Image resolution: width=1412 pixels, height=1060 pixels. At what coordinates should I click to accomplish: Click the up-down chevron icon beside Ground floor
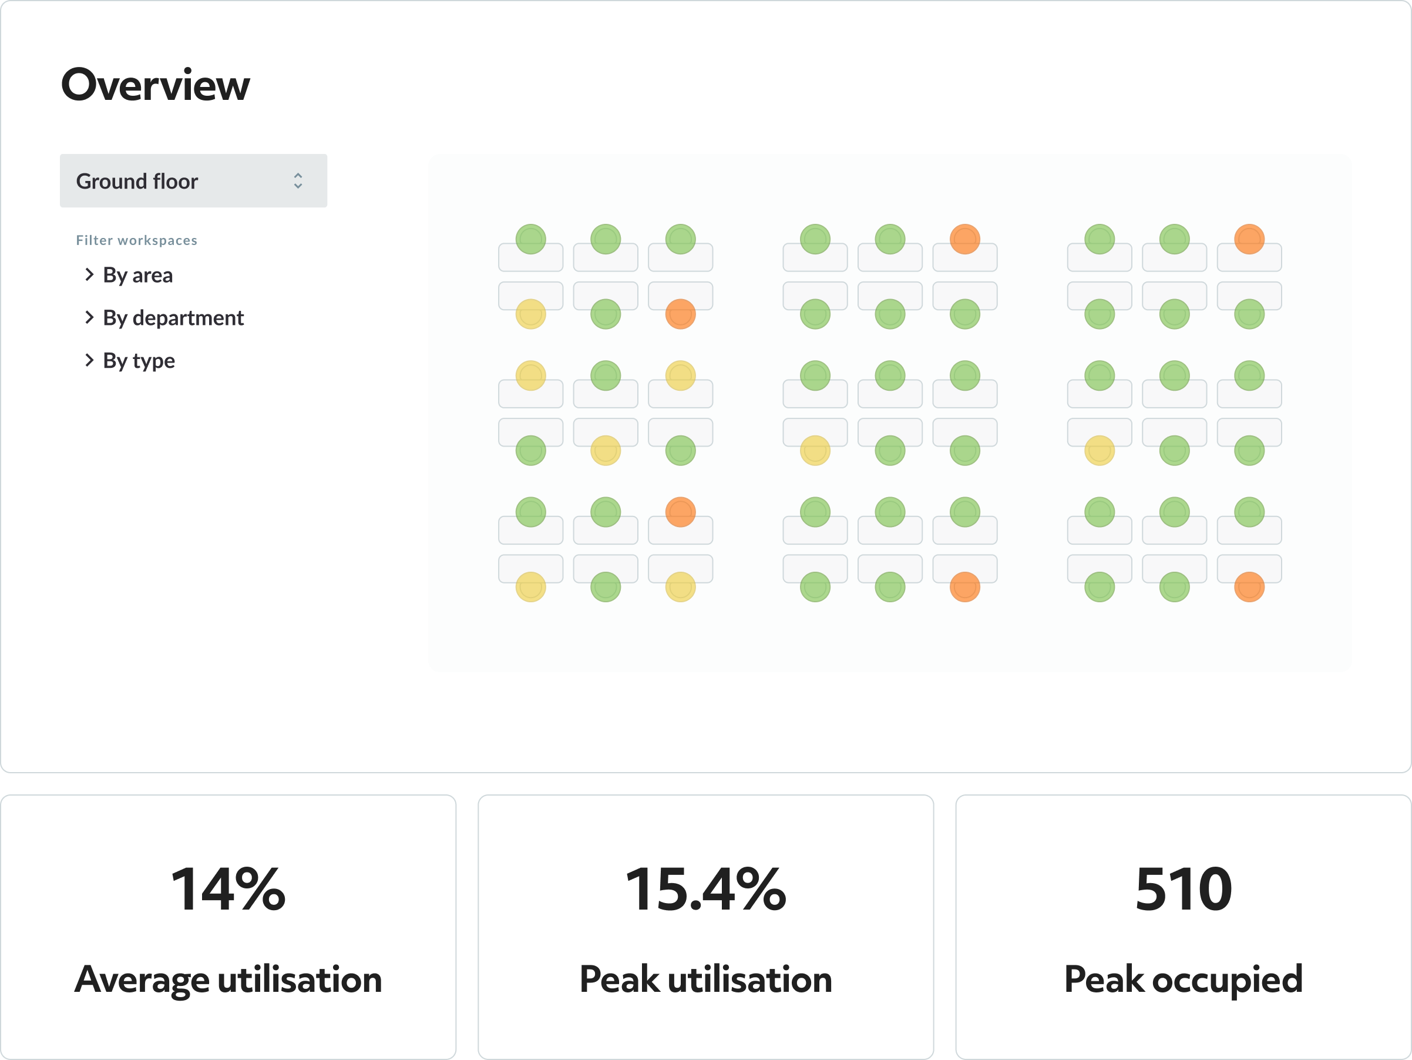[298, 181]
